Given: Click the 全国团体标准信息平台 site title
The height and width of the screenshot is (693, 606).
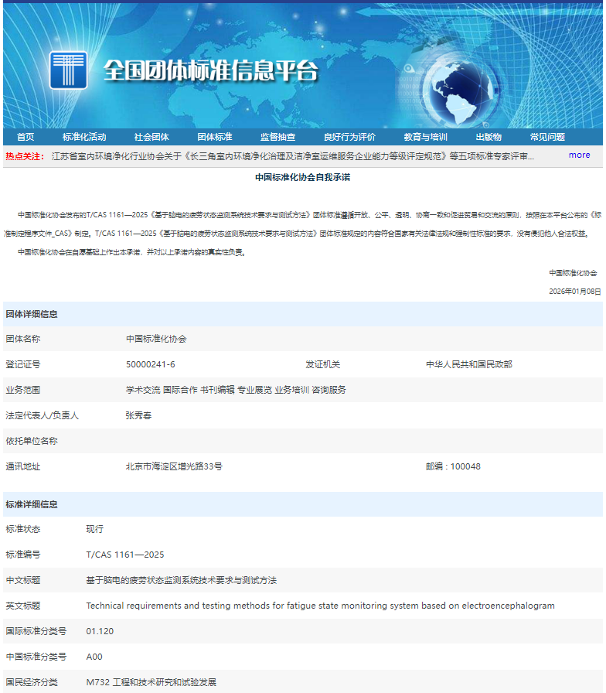Looking at the screenshot, I should pyautogui.click(x=211, y=71).
